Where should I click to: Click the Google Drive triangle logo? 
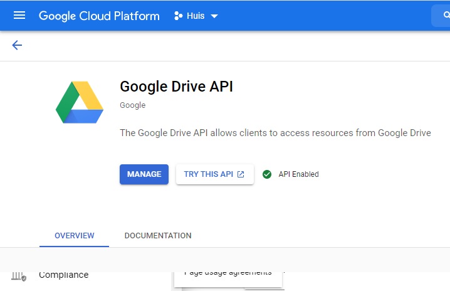(80, 103)
